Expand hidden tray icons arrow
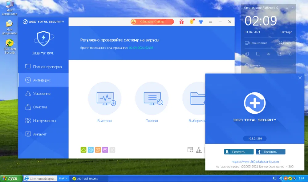 pyautogui.click(x=281, y=179)
